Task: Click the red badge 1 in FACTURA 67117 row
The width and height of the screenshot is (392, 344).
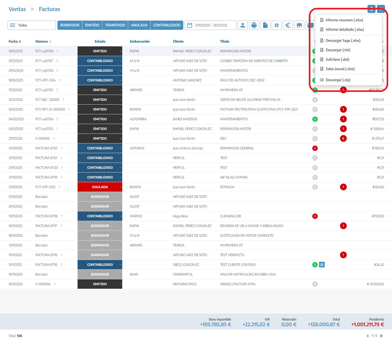Action: 343,226
